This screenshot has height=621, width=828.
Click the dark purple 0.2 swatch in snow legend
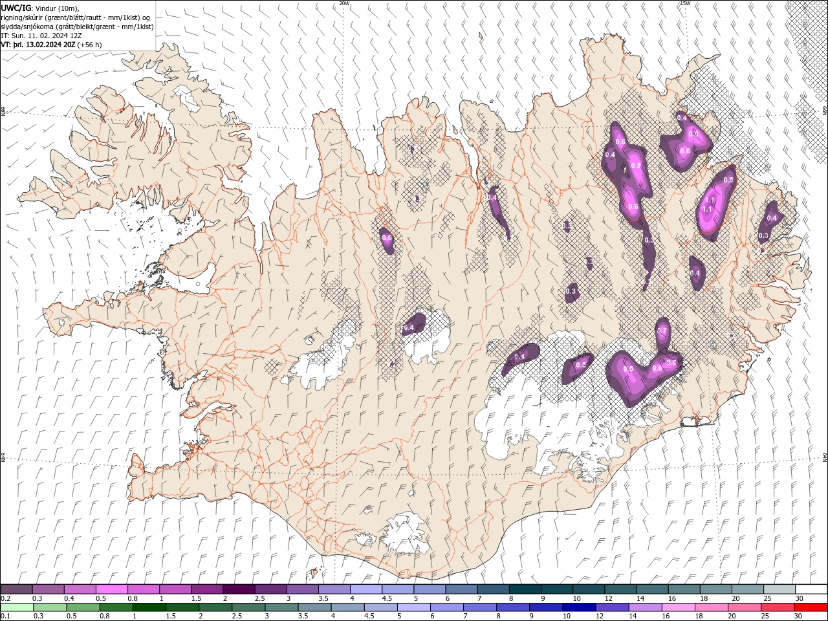pyautogui.click(x=17, y=589)
